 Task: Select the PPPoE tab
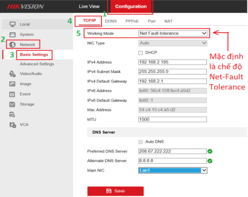(132, 21)
